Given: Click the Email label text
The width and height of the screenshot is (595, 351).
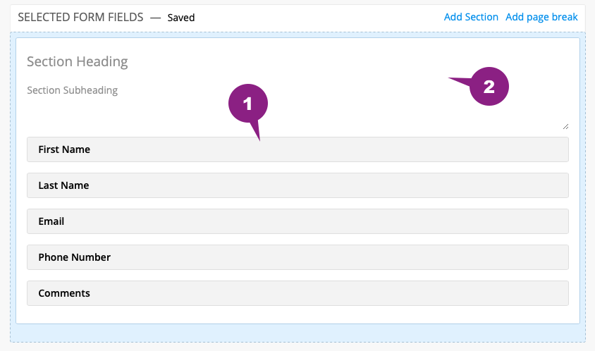Looking at the screenshot, I should pos(51,221).
